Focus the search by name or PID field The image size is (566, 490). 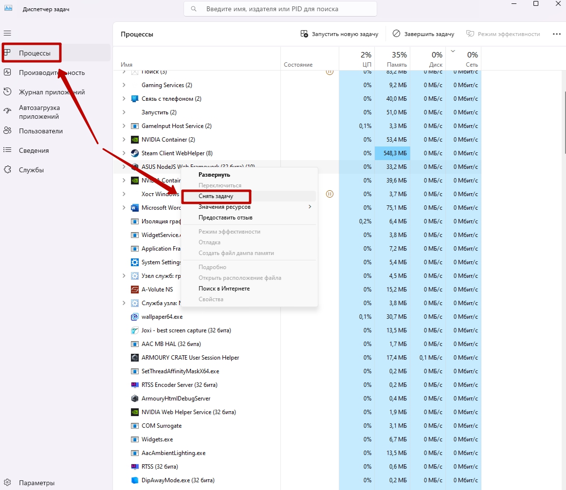click(x=280, y=9)
